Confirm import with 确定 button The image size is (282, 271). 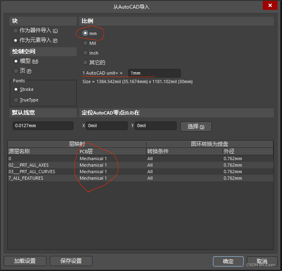tap(228, 261)
